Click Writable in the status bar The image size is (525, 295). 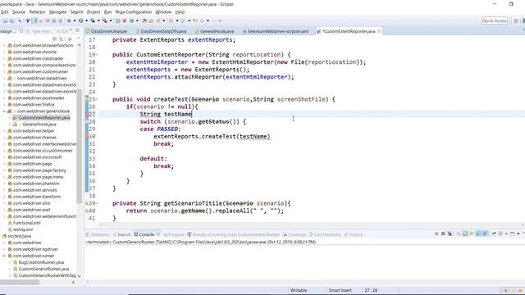pos(299,290)
